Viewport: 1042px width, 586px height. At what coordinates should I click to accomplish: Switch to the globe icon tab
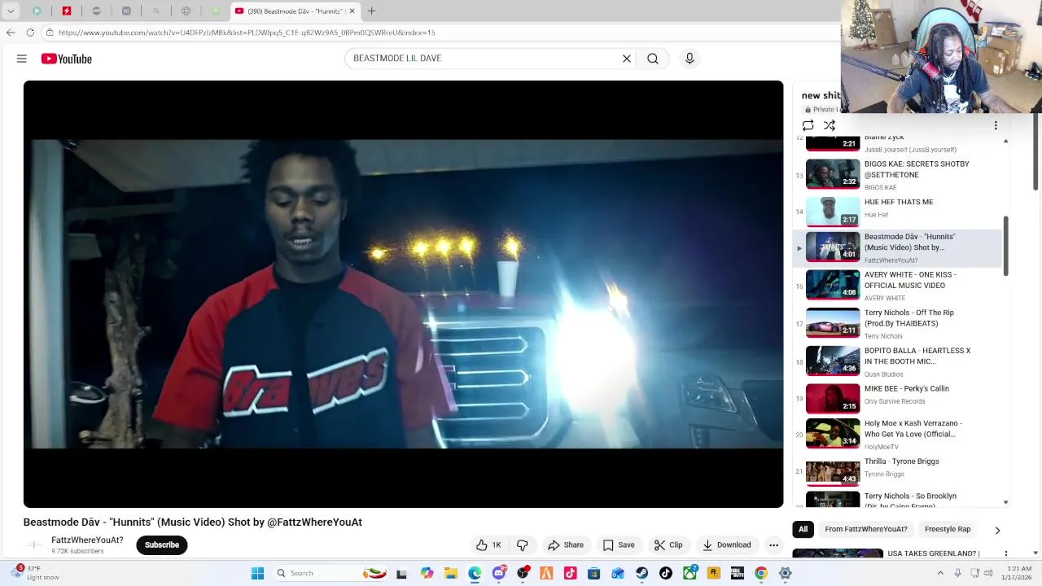[x=186, y=11]
